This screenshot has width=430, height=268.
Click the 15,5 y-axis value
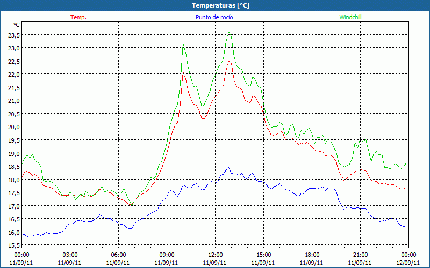point(14,245)
